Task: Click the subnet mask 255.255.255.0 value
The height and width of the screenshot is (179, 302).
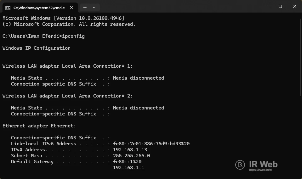Action: click(x=131, y=156)
